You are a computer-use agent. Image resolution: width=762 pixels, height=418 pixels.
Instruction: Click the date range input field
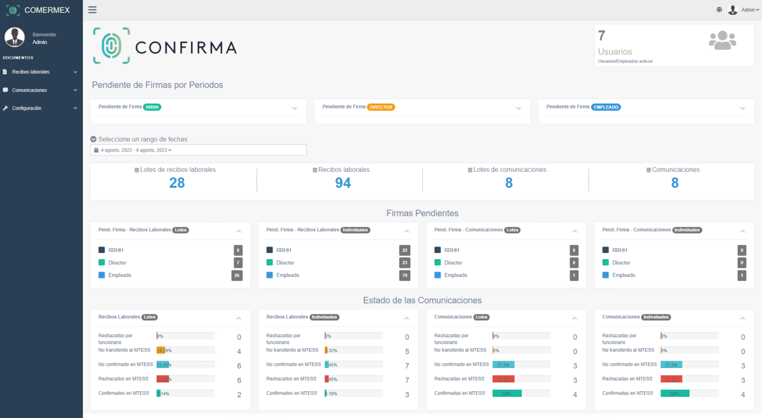coord(198,150)
